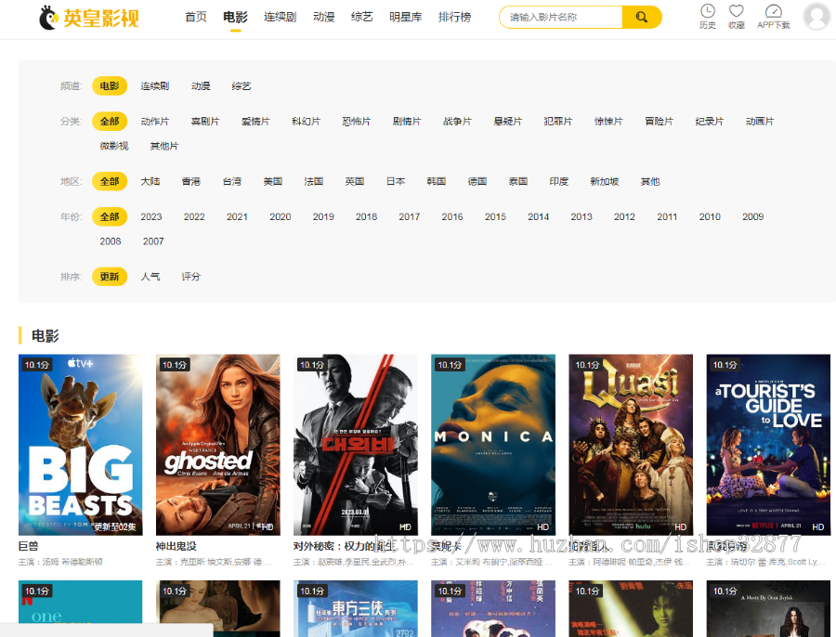Filter region by 韩国
Image resolution: width=836 pixels, height=637 pixels.
tap(437, 181)
